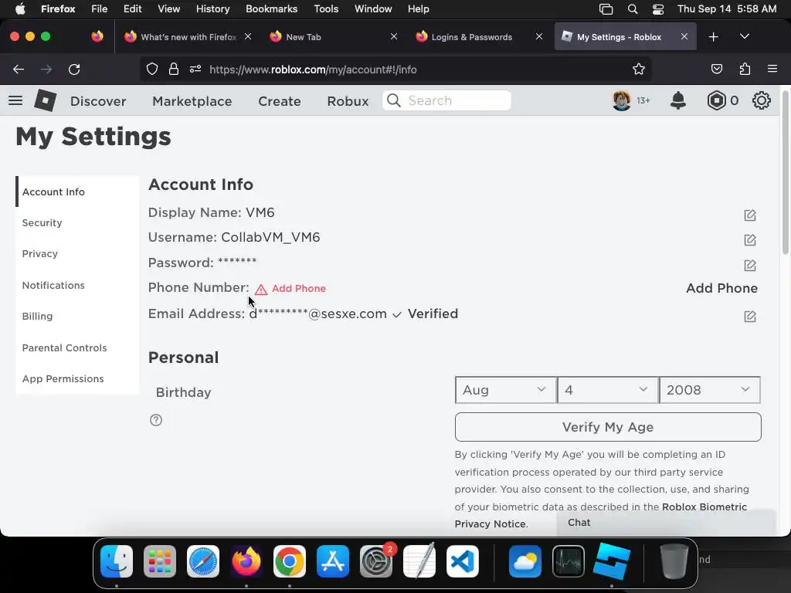
Task: Open the user avatar profile picture
Action: click(x=622, y=101)
